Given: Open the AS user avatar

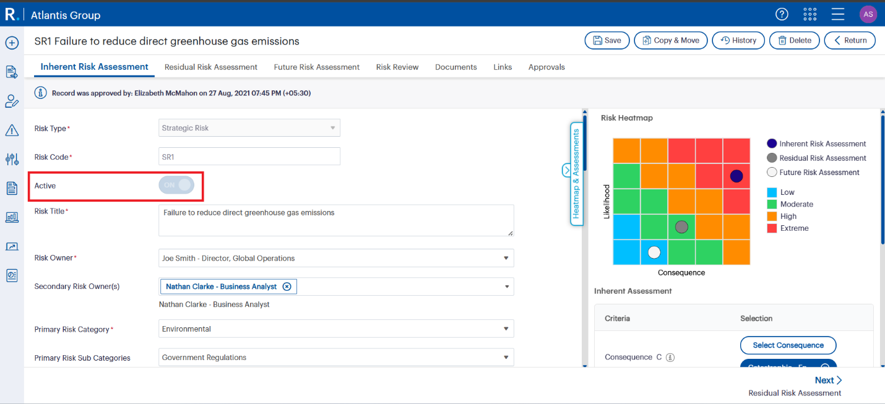Looking at the screenshot, I should pyautogui.click(x=868, y=14).
